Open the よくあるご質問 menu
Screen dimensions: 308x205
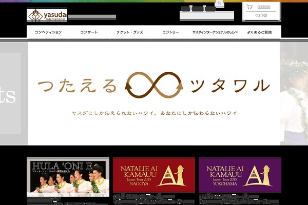[259, 32]
